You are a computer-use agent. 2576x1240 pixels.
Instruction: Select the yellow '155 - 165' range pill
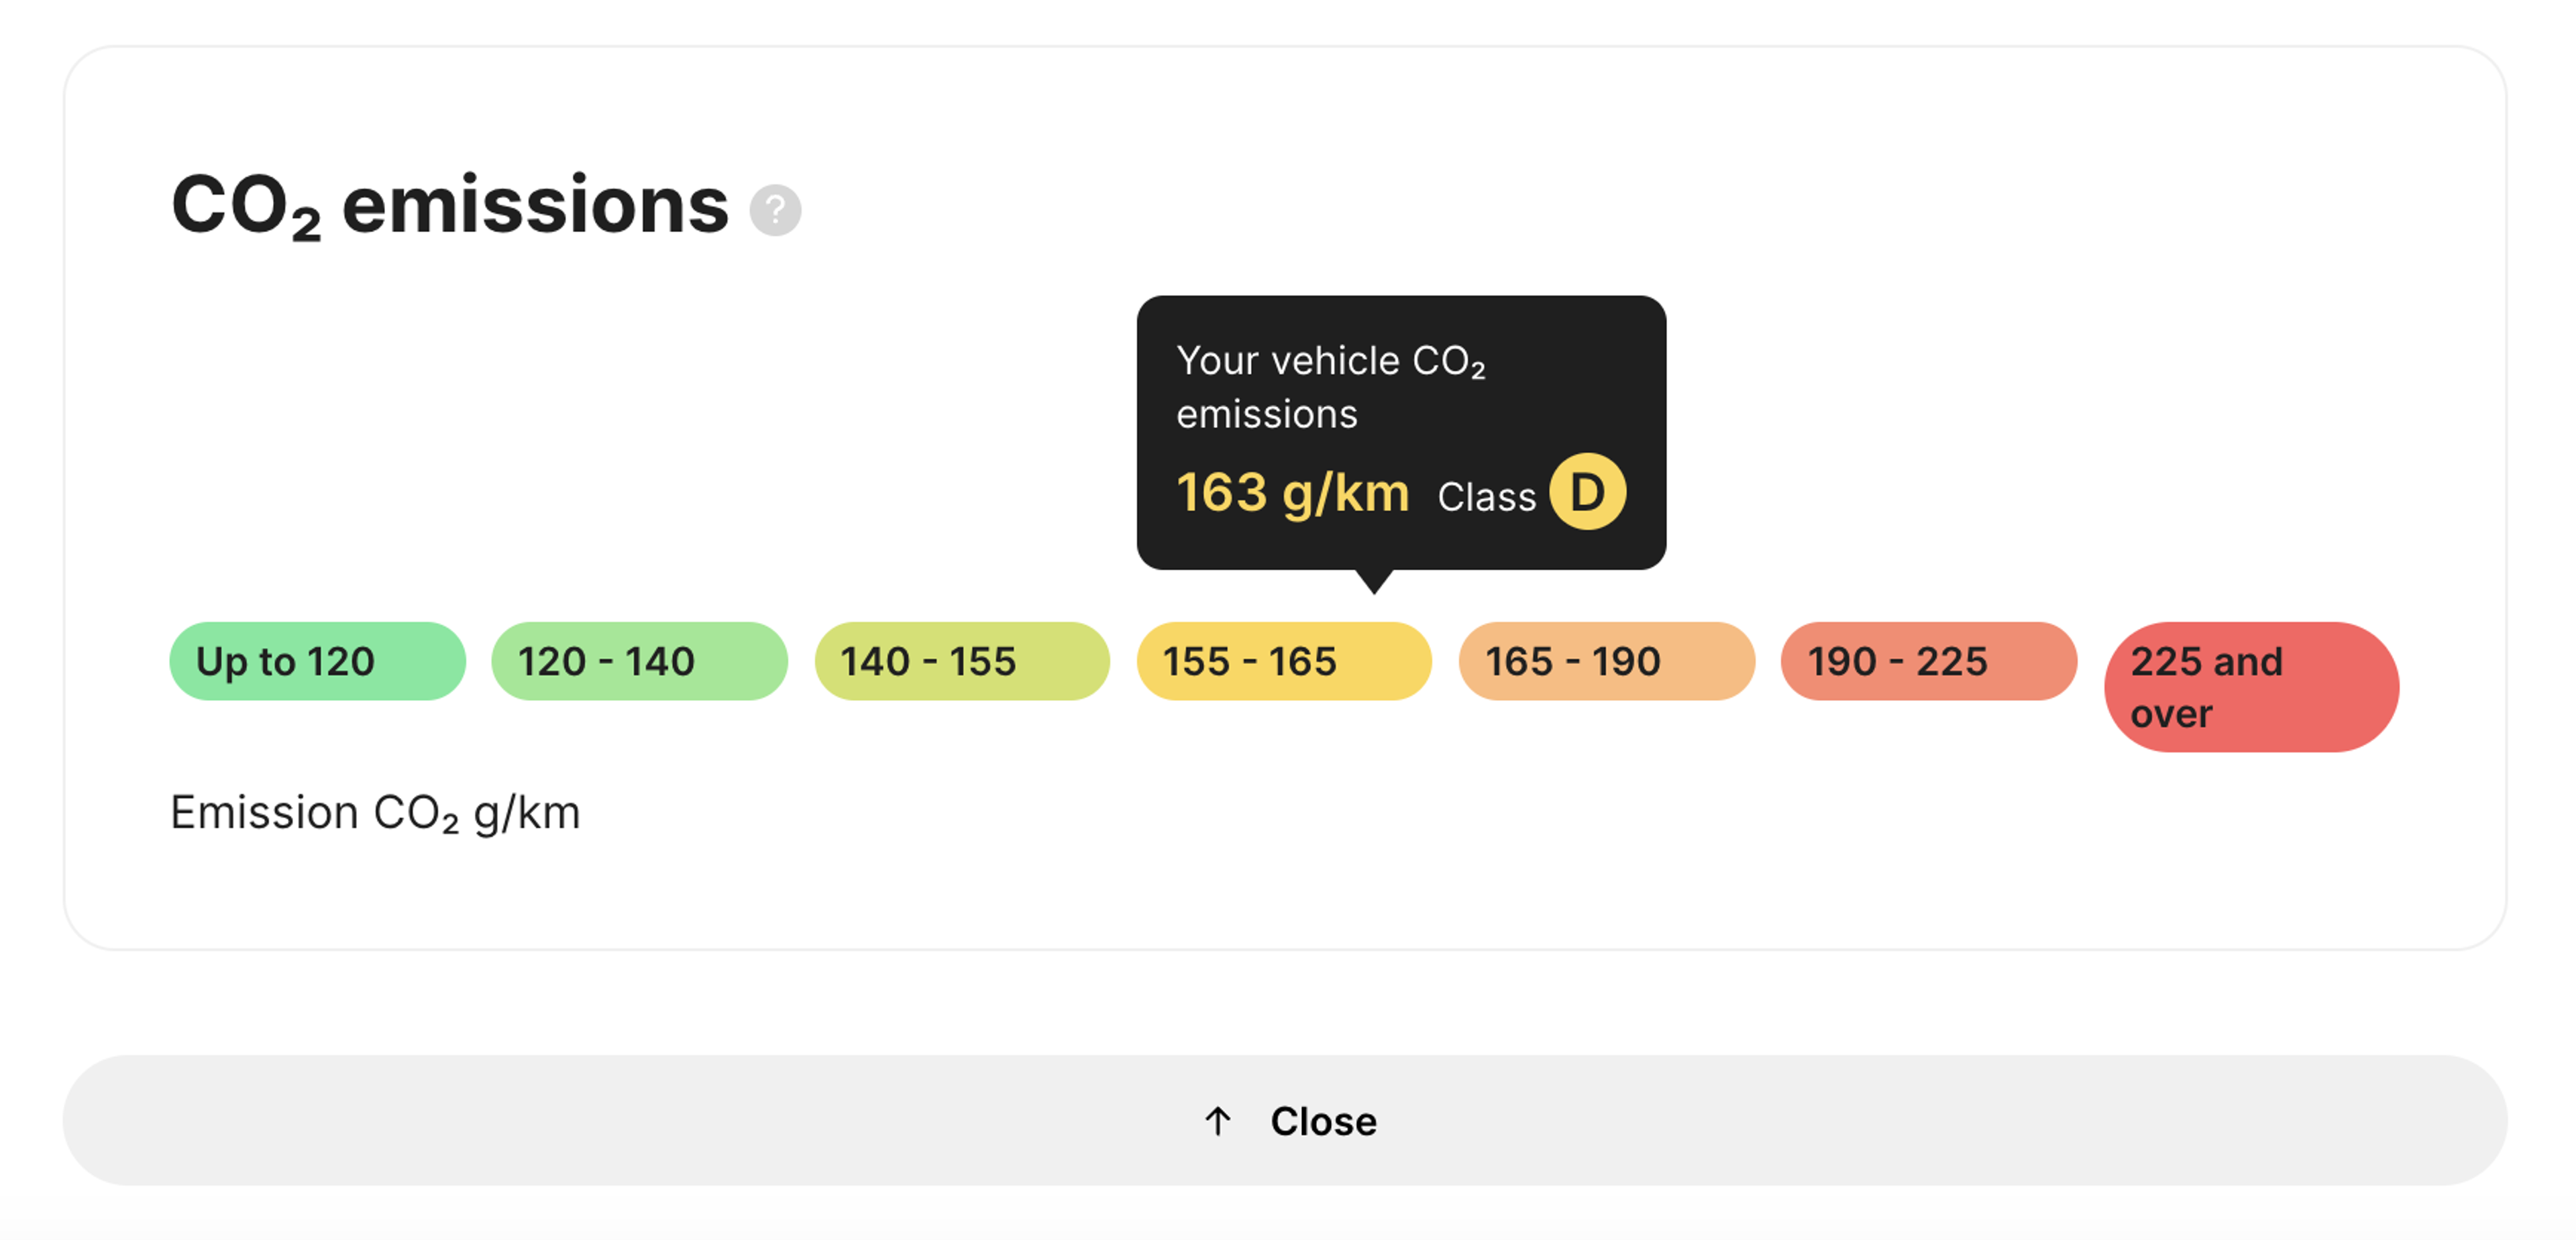click(1284, 661)
